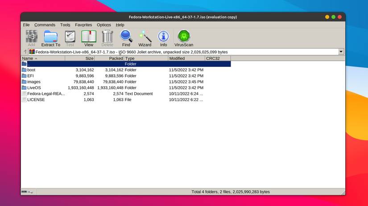
Task: Open the Options menu
Action: (104, 25)
